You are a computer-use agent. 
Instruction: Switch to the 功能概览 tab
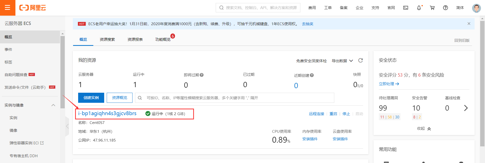point(163,40)
